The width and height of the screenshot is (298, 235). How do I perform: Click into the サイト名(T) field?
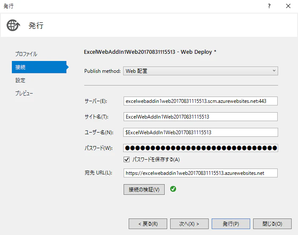click(201, 116)
